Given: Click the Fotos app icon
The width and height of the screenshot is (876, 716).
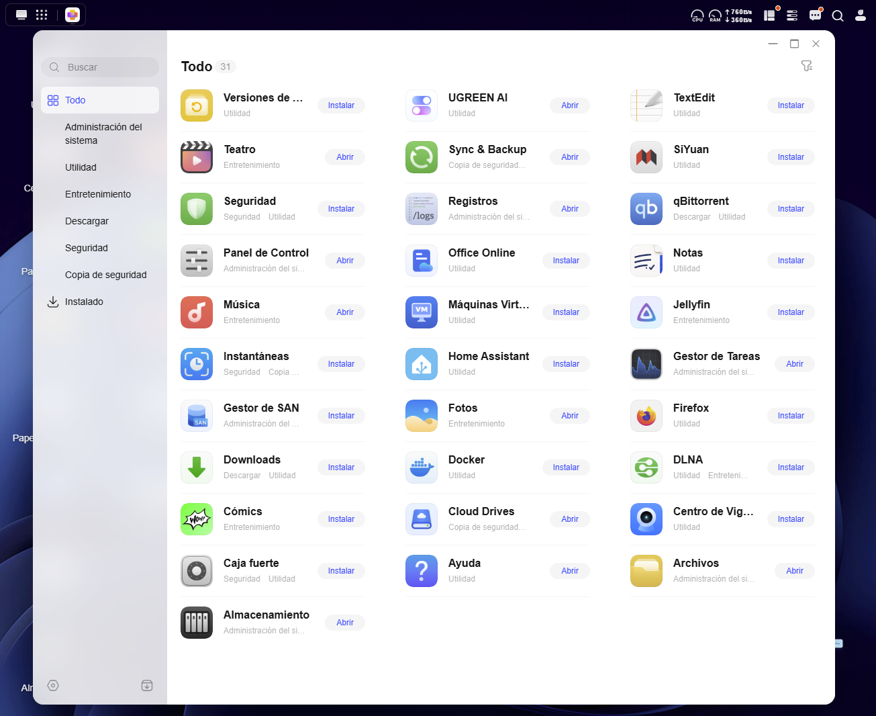Looking at the screenshot, I should (x=422, y=416).
